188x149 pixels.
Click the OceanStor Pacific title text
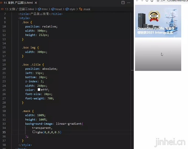coord(156,30)
